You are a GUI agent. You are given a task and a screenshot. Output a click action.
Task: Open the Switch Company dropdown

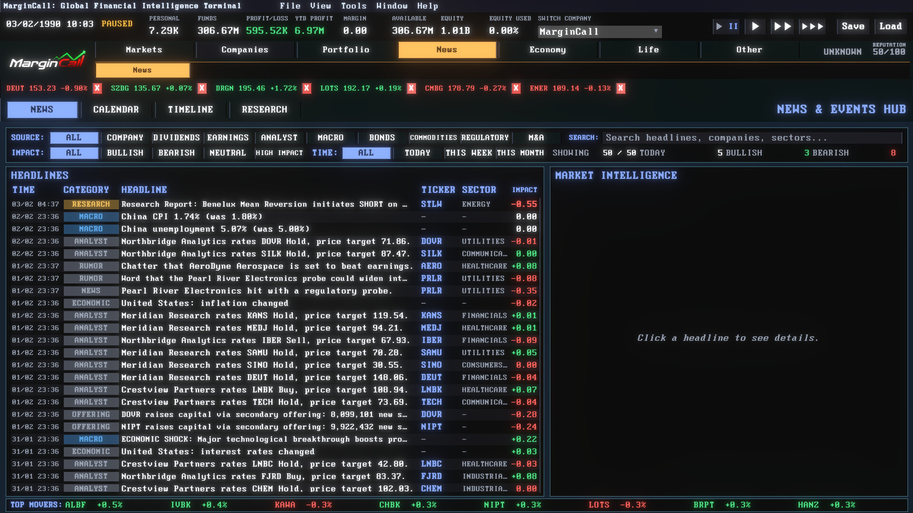600,32
